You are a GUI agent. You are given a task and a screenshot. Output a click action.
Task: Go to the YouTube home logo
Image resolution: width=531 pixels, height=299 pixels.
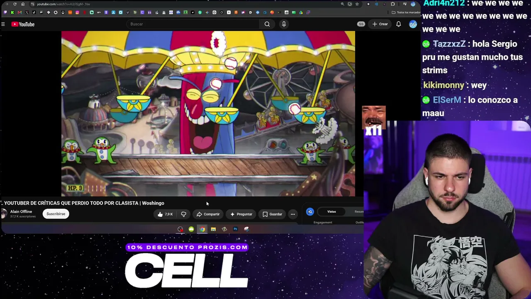click(x=23, y=24)
